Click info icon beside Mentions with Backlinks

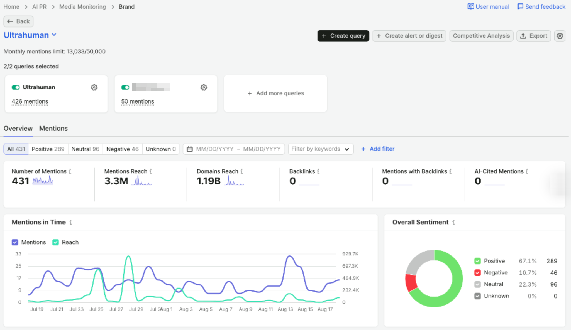[x=450, y=171]
